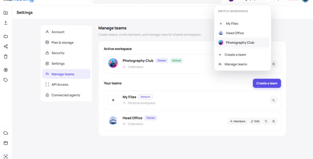
Task: Click the My Files name in teams list
Action: pos(129,97)
